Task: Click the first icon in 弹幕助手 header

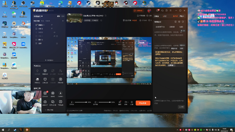Action: (x=176, y=22)
